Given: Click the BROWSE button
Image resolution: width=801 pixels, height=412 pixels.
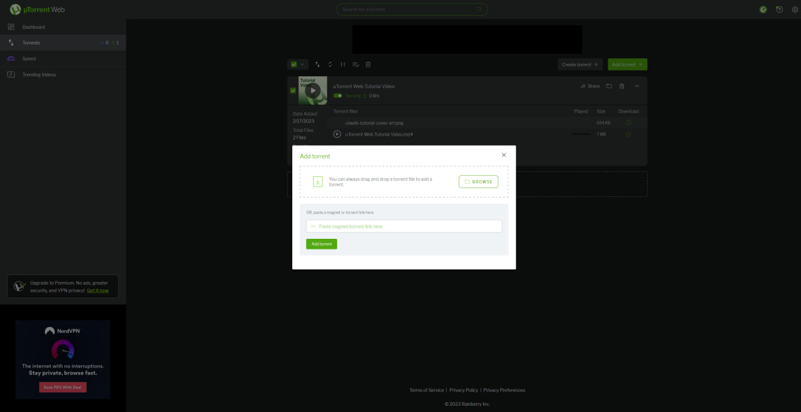Looking at the screenshot, I should tap(479, 182).
